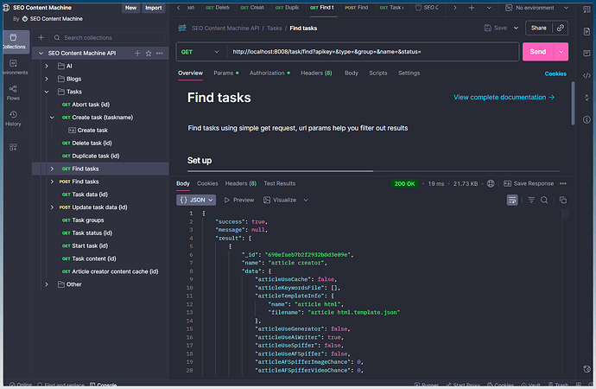Open the response Test Results tab
The image size is (596, 389).
click(279, 183)
